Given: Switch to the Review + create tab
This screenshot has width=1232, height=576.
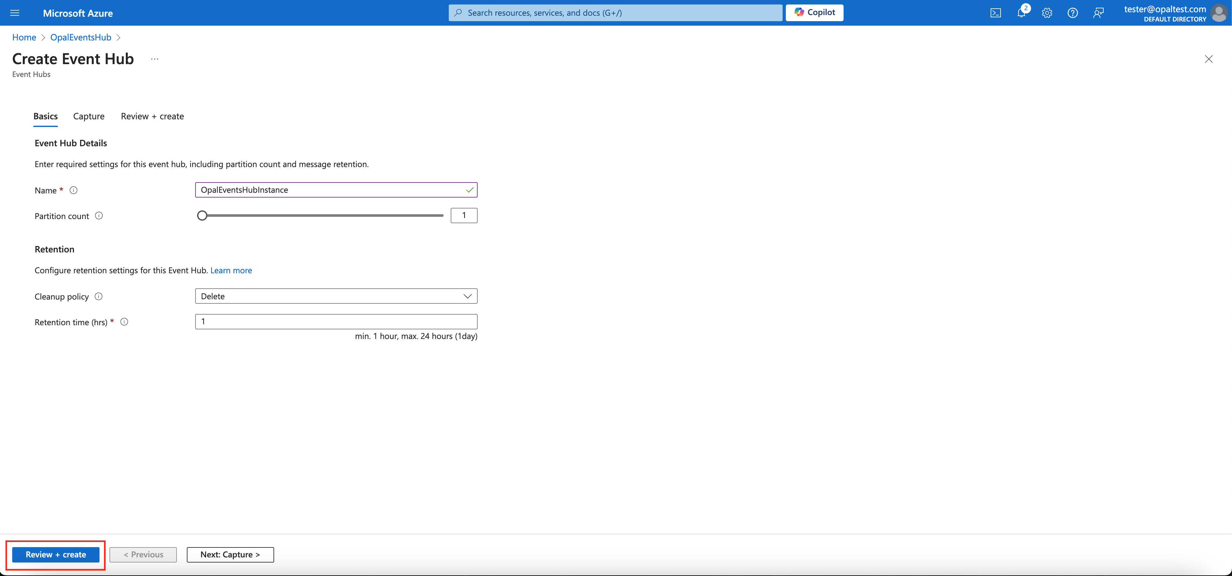Looking at the screenshot, I should [x=152, y=116].
